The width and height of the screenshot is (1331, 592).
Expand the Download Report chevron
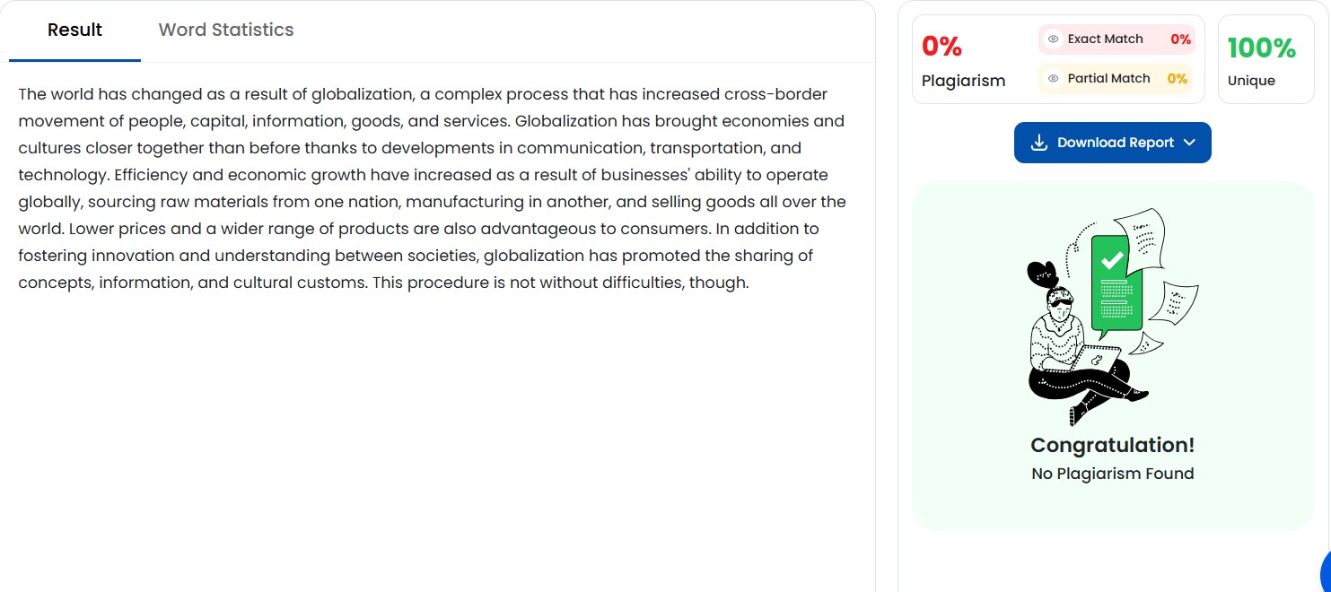click(x=1190, y=143)
